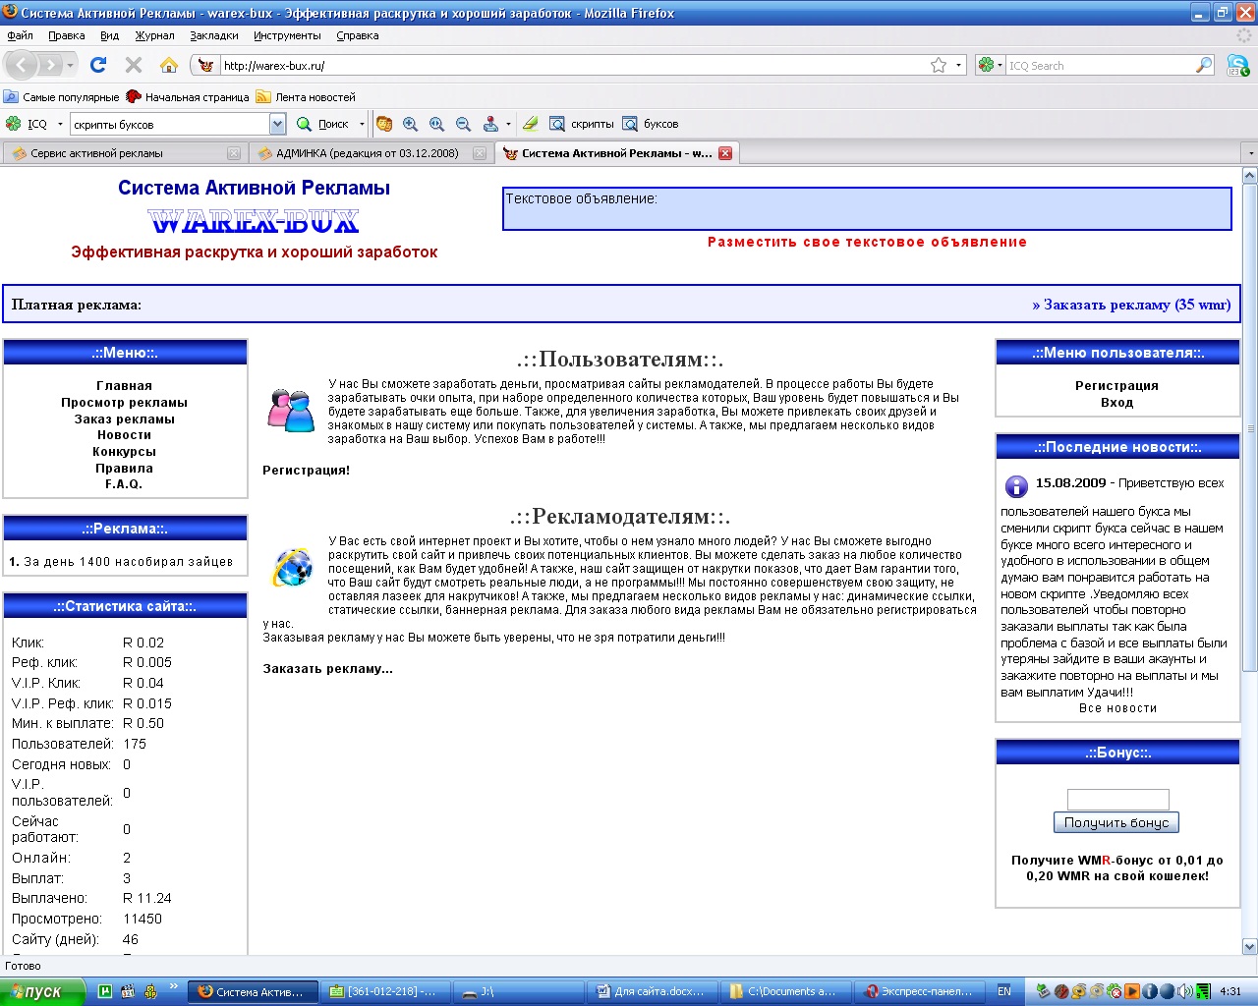Click the 'Вход' link
1258x1006 pixels.
tap(1116, 402)
